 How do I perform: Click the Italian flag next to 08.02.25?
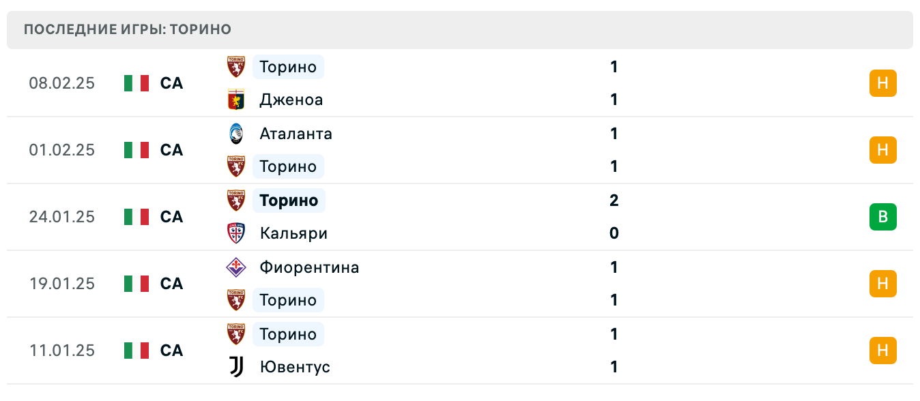(x=135, y=83)
